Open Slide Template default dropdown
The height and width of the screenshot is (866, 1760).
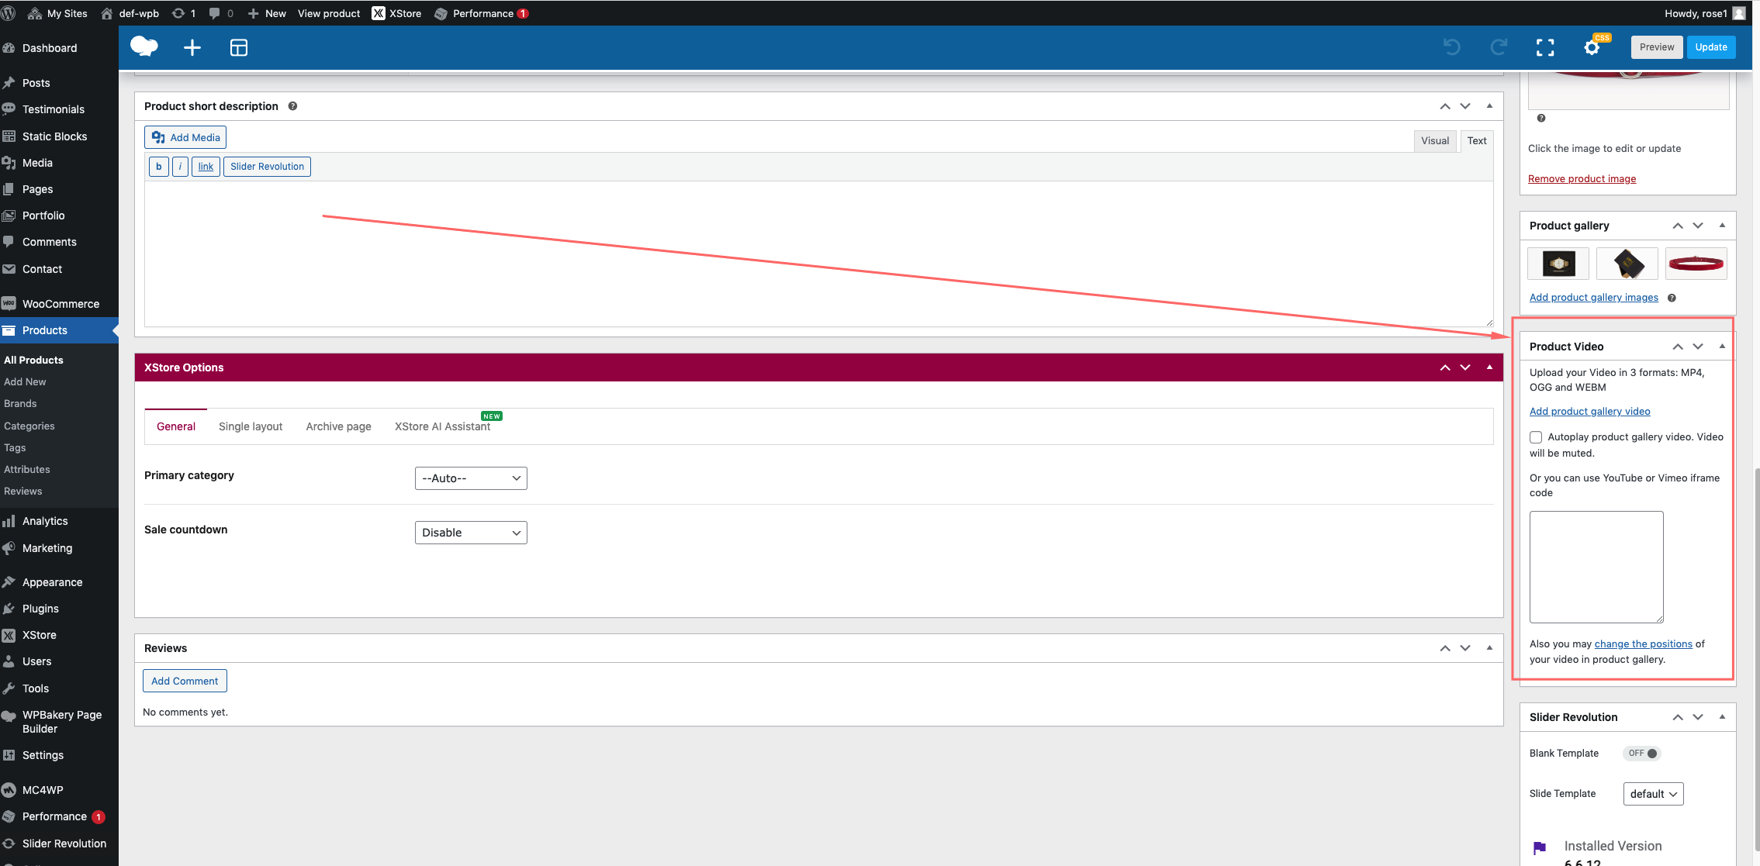(1653, 794)
